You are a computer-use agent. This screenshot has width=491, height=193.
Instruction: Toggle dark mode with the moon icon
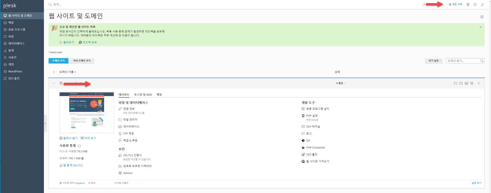pos(482,5)
